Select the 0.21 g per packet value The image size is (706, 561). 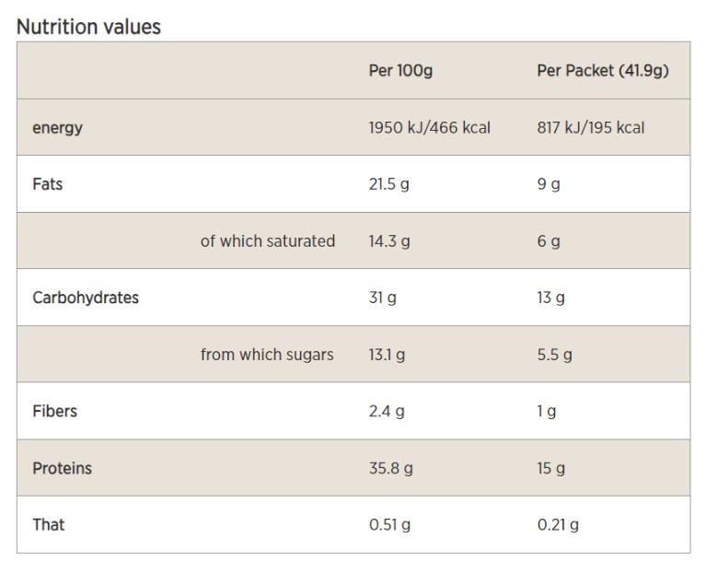click(558, 525)
